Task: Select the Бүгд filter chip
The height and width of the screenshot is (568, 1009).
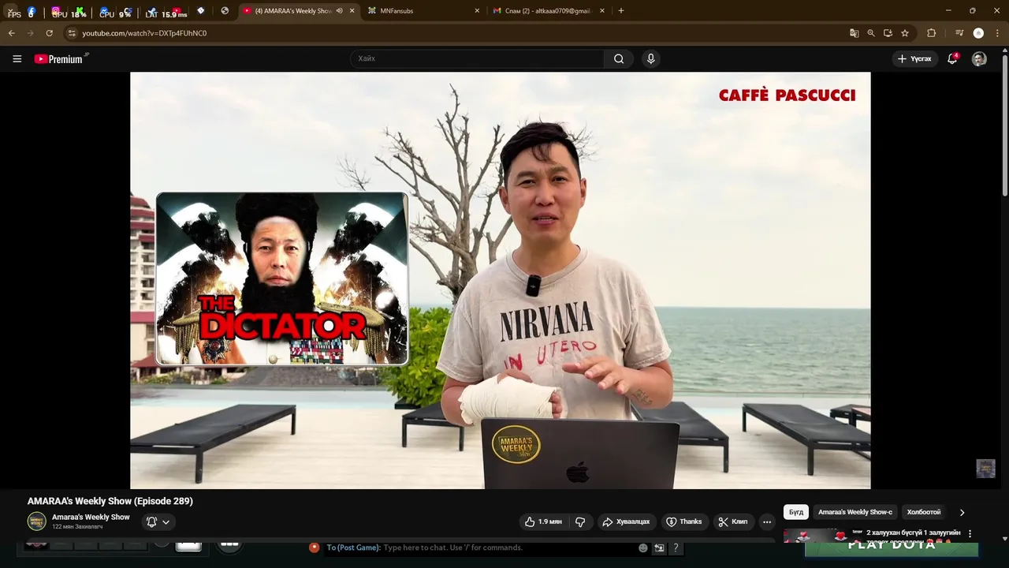Action: 796,512
